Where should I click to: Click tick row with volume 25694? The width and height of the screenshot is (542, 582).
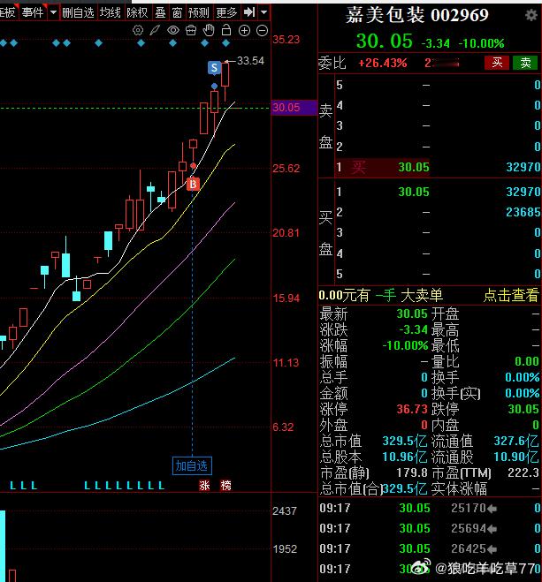[x=430, y=528]
